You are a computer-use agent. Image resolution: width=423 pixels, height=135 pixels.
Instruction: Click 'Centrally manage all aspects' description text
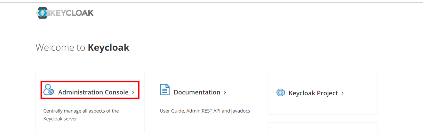coord(81,115)
